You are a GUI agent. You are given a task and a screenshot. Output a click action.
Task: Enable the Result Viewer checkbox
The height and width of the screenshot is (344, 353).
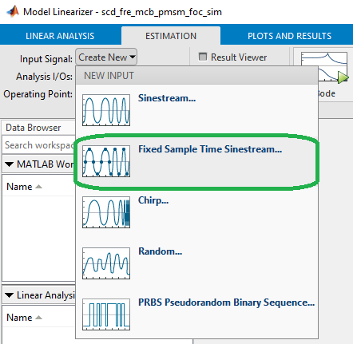pos(203,57)
